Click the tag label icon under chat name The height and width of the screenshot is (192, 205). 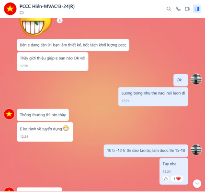pyautogui.click(x=22, y=12)
